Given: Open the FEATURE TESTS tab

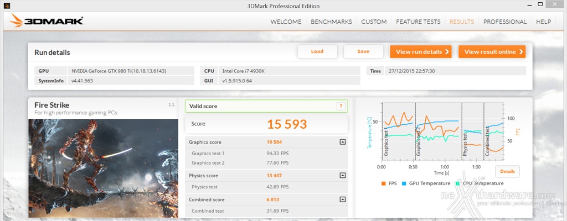Looking at the screenshot, I should point(418,22).
